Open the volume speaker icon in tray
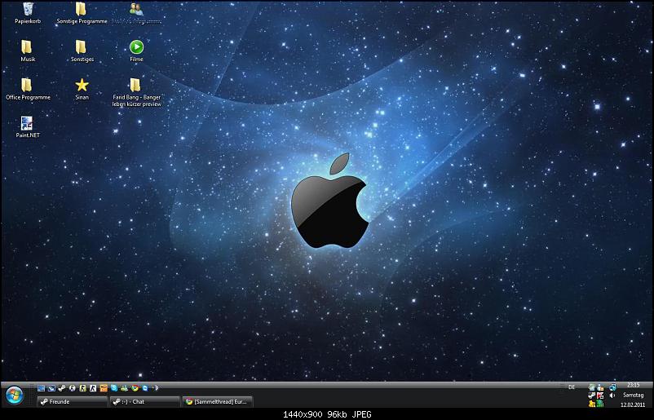Viewport: 654px width, 420px height. click(612, 396)
